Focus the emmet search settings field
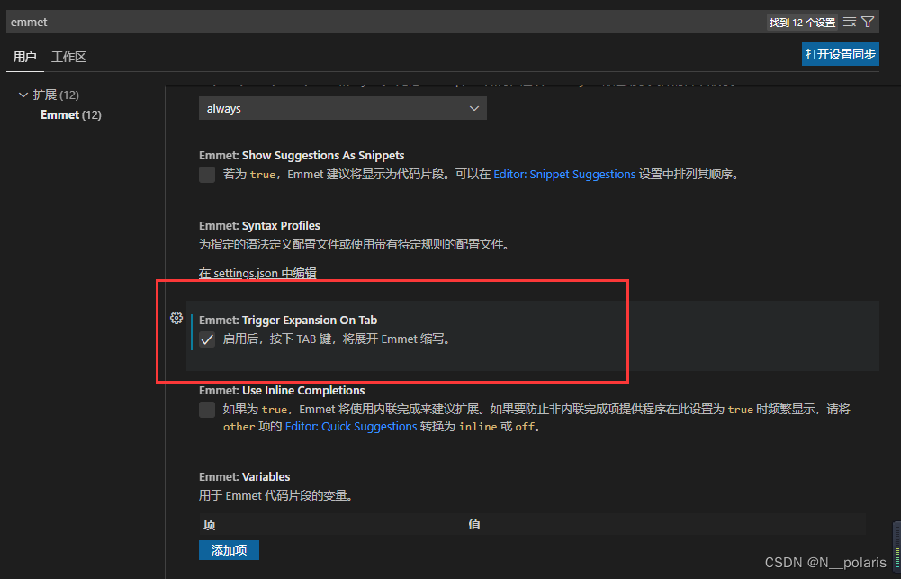 pos(385,22)
